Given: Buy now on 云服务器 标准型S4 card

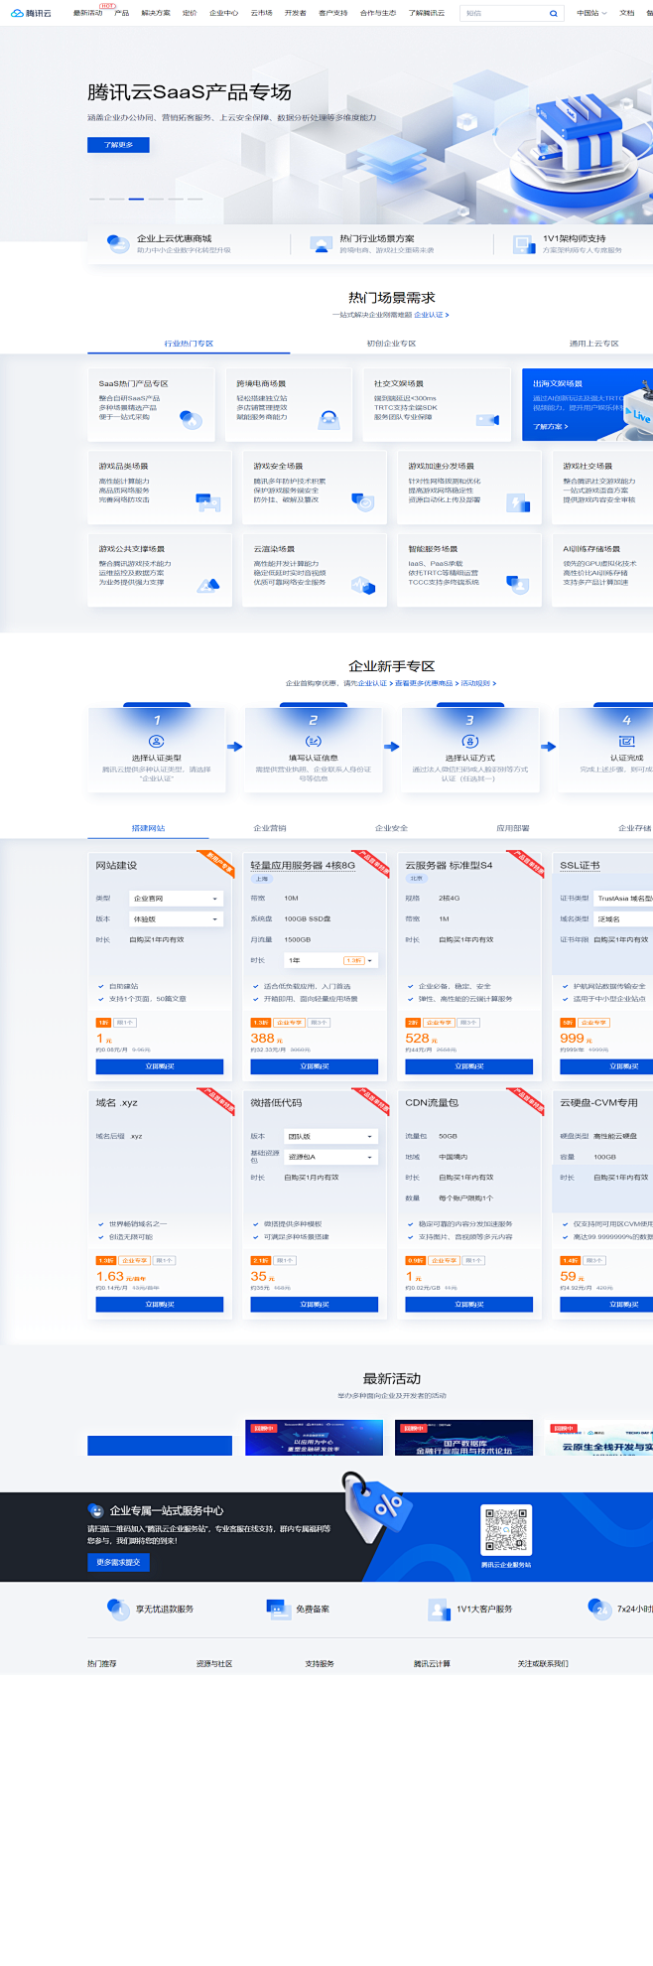Looking at the screenshot, I should 469,1066.
